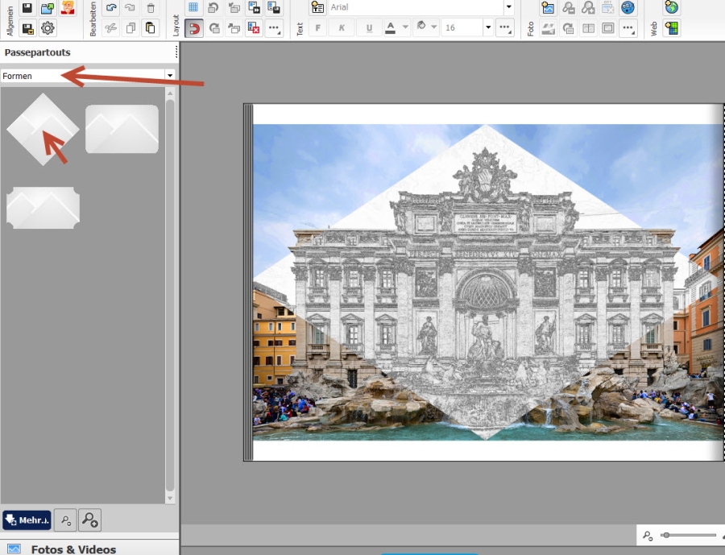Open the settings gear icon
Image resolution: width=725 pixels, height=555 pixels.
click(x=48, y=28)
